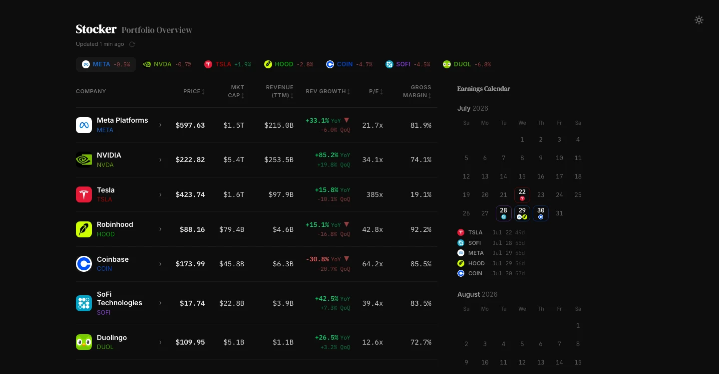Open July 28 SoFi earnings date
Image resolution: width=719 pixels, height=374 pixels.
coord(503,213)
